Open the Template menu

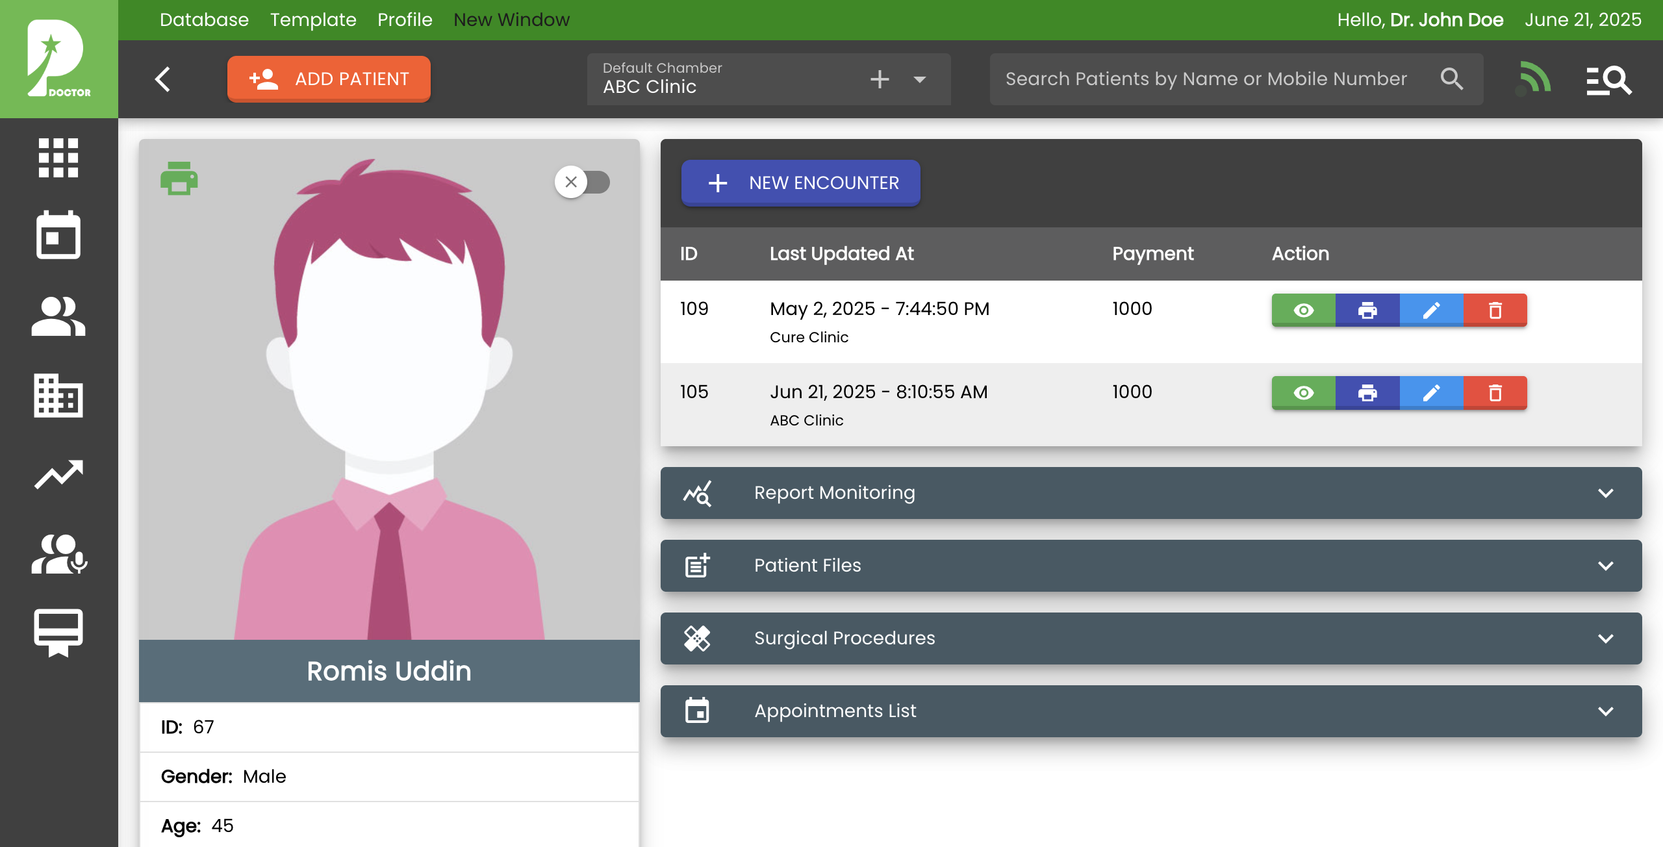(x=313, y=19)
